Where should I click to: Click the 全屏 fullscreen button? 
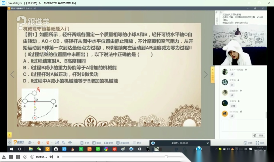coord(260,143)
